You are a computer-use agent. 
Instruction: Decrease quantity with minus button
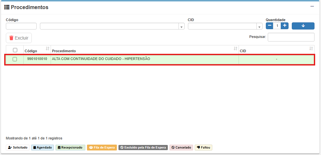269,26
